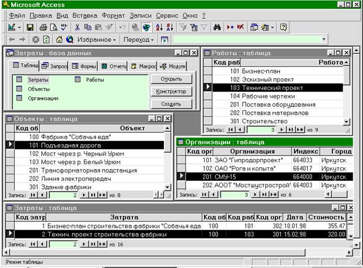Viewport: 363px width, 268px height.
Task: Click the Конструктор button
Action: 171,92
